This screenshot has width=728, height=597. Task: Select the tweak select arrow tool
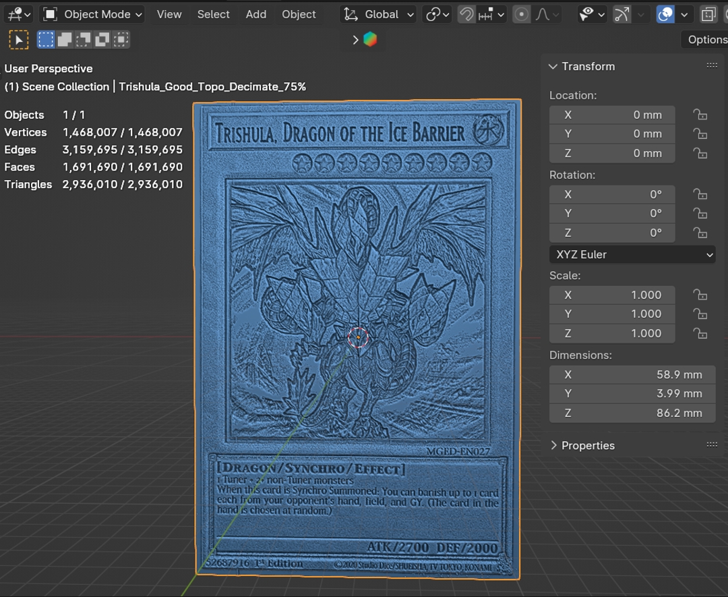pyautogui.click(x=19, y=40)
